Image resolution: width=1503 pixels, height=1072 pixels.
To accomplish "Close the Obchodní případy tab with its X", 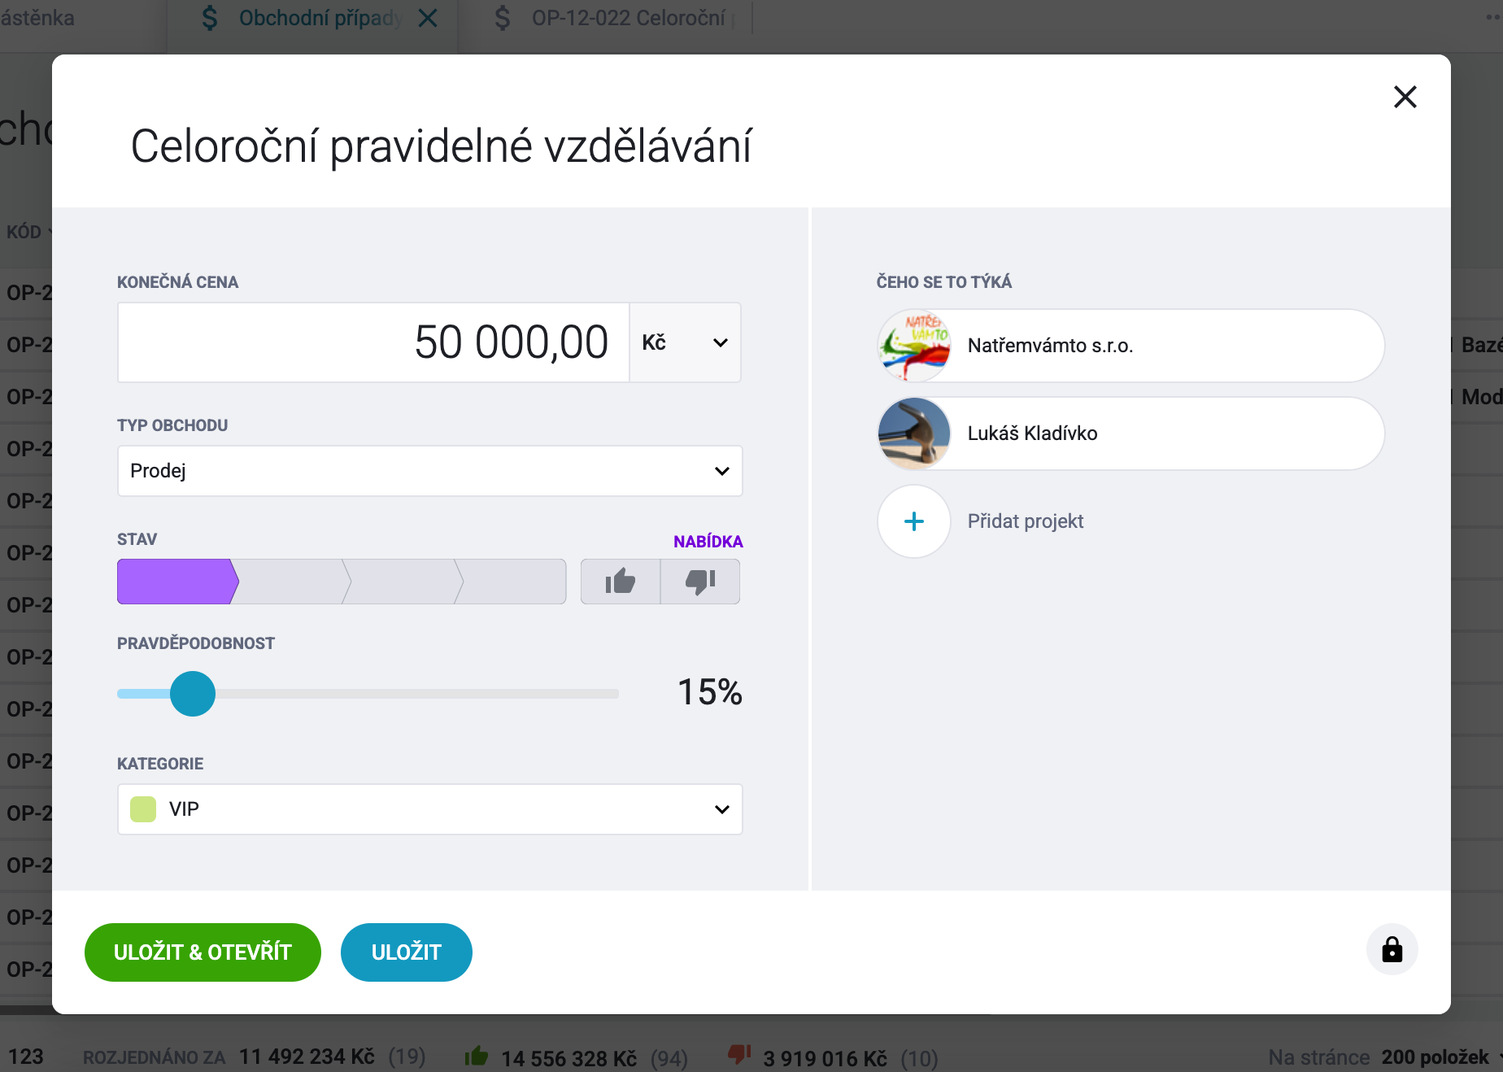I will point(428,18).
